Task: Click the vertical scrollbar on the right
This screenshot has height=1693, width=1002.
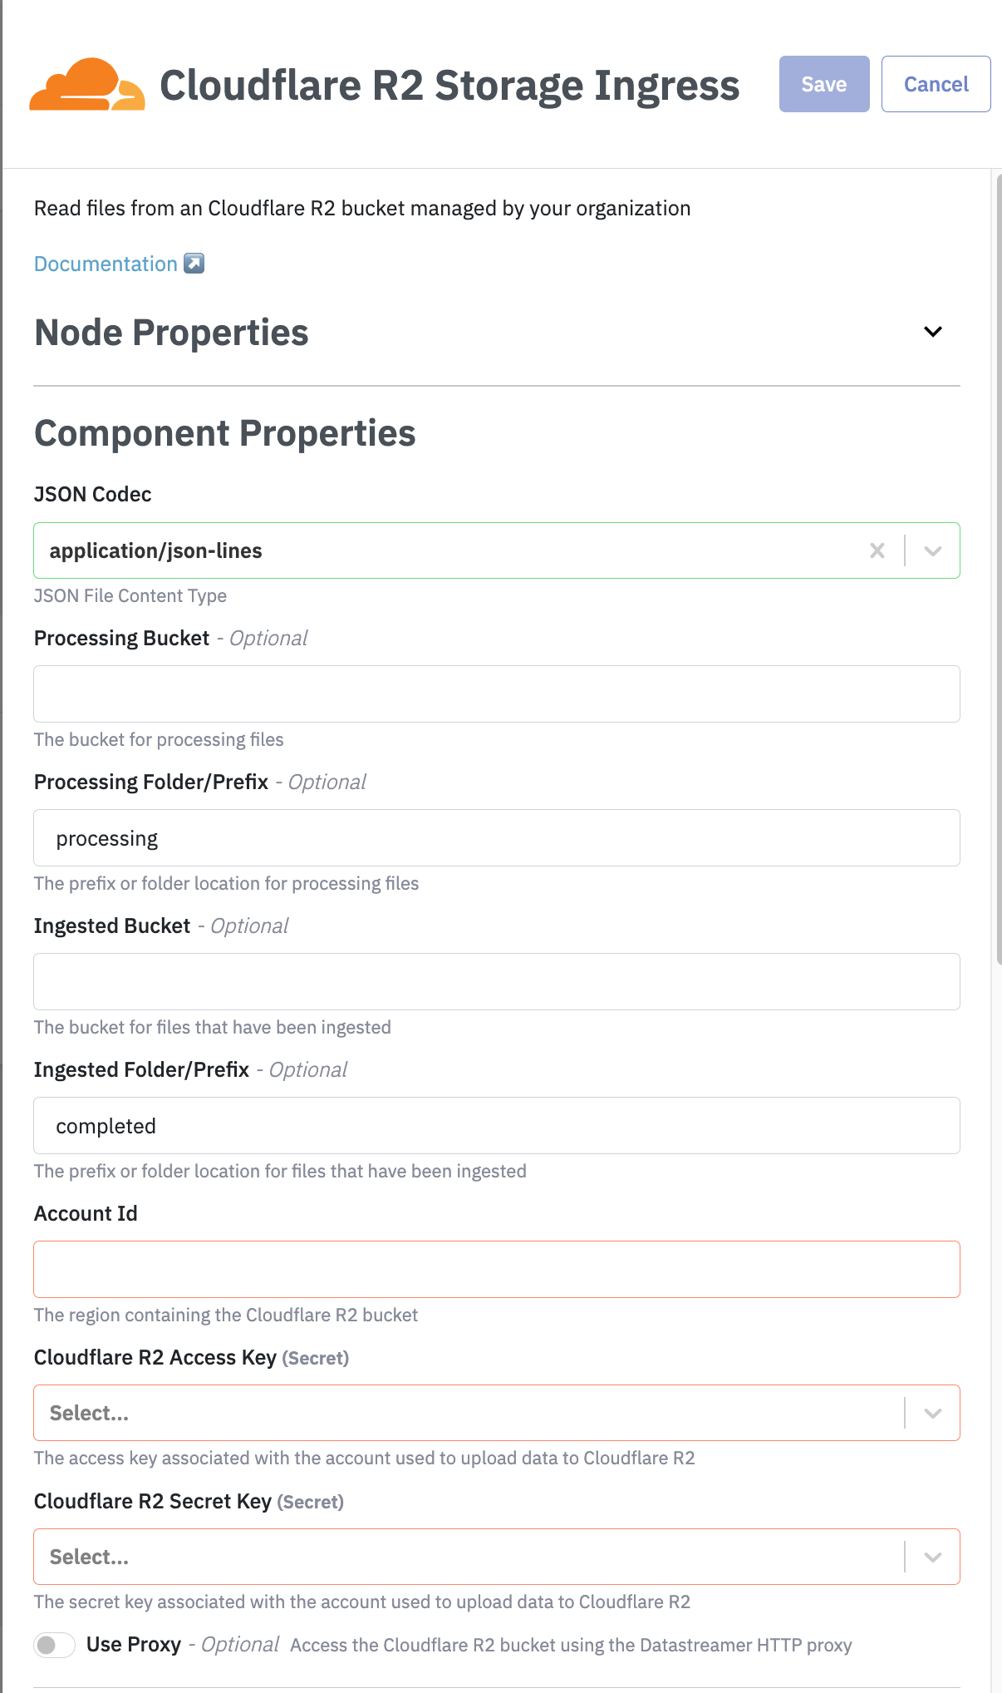Action: [x=999, y=565]
